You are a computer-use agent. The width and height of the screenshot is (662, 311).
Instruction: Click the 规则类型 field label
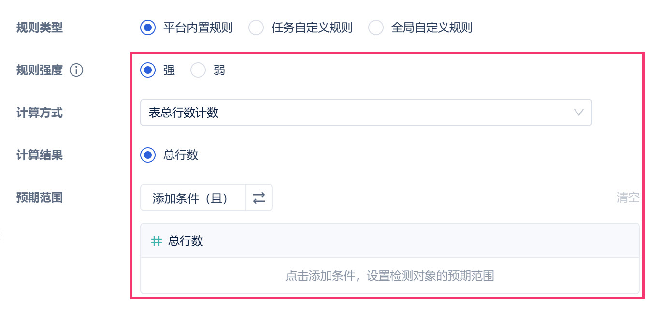point(40,28)
